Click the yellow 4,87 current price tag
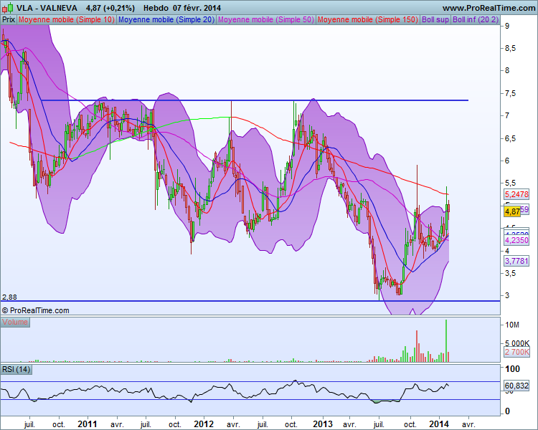Viewport: 538px width, 430px height. tap(512, 211)
